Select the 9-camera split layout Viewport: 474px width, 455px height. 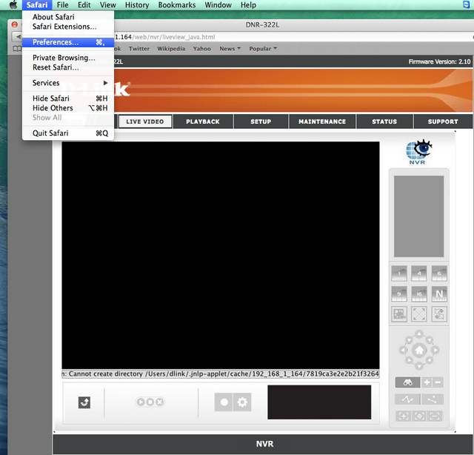(x=399, y=293)
